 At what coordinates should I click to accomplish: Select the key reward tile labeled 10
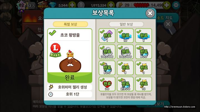click(144, 84)
